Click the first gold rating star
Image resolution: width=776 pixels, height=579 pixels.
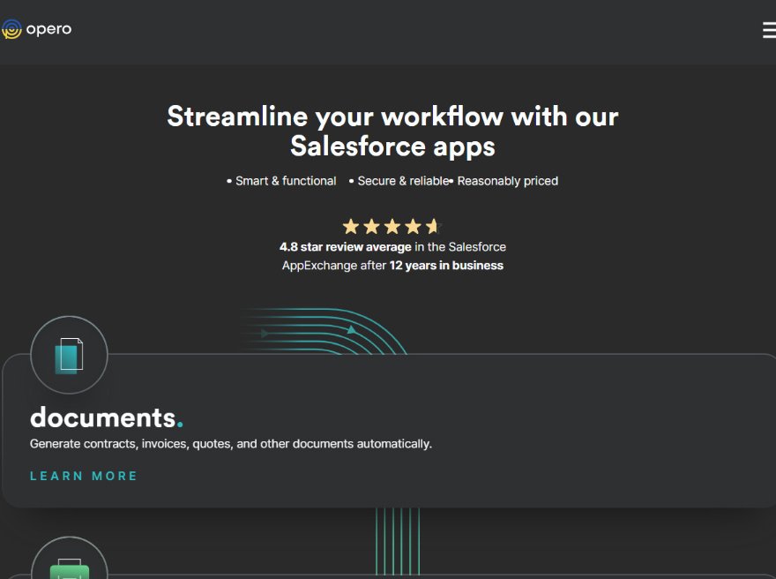(351, 226)
